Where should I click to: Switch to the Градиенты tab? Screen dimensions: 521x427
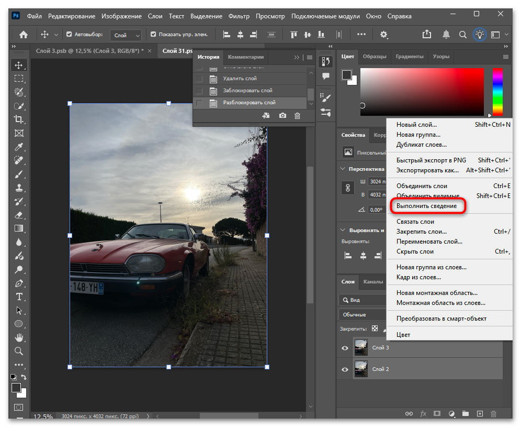point(409,57)
